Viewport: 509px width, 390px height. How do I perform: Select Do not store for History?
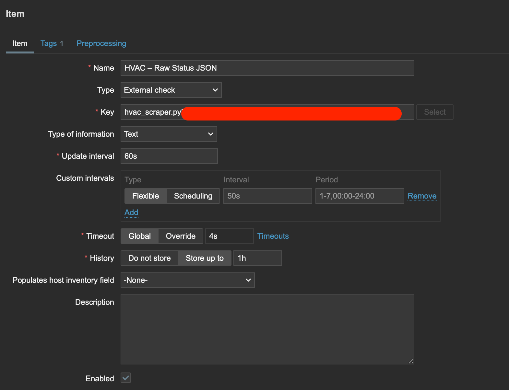pos(149,258)
